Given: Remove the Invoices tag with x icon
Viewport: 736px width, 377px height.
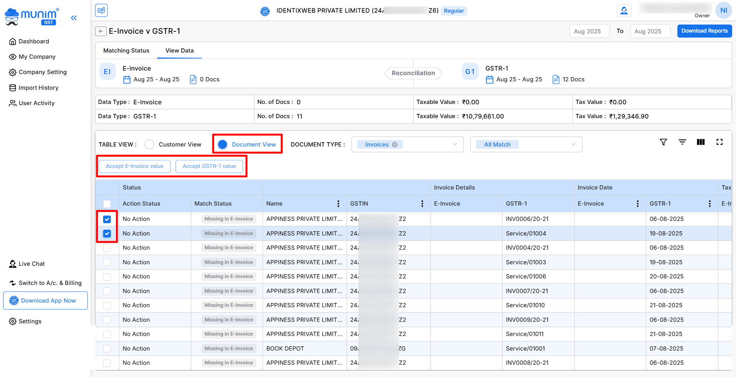Looking at the screenshot, I should (x=395, y=145).
